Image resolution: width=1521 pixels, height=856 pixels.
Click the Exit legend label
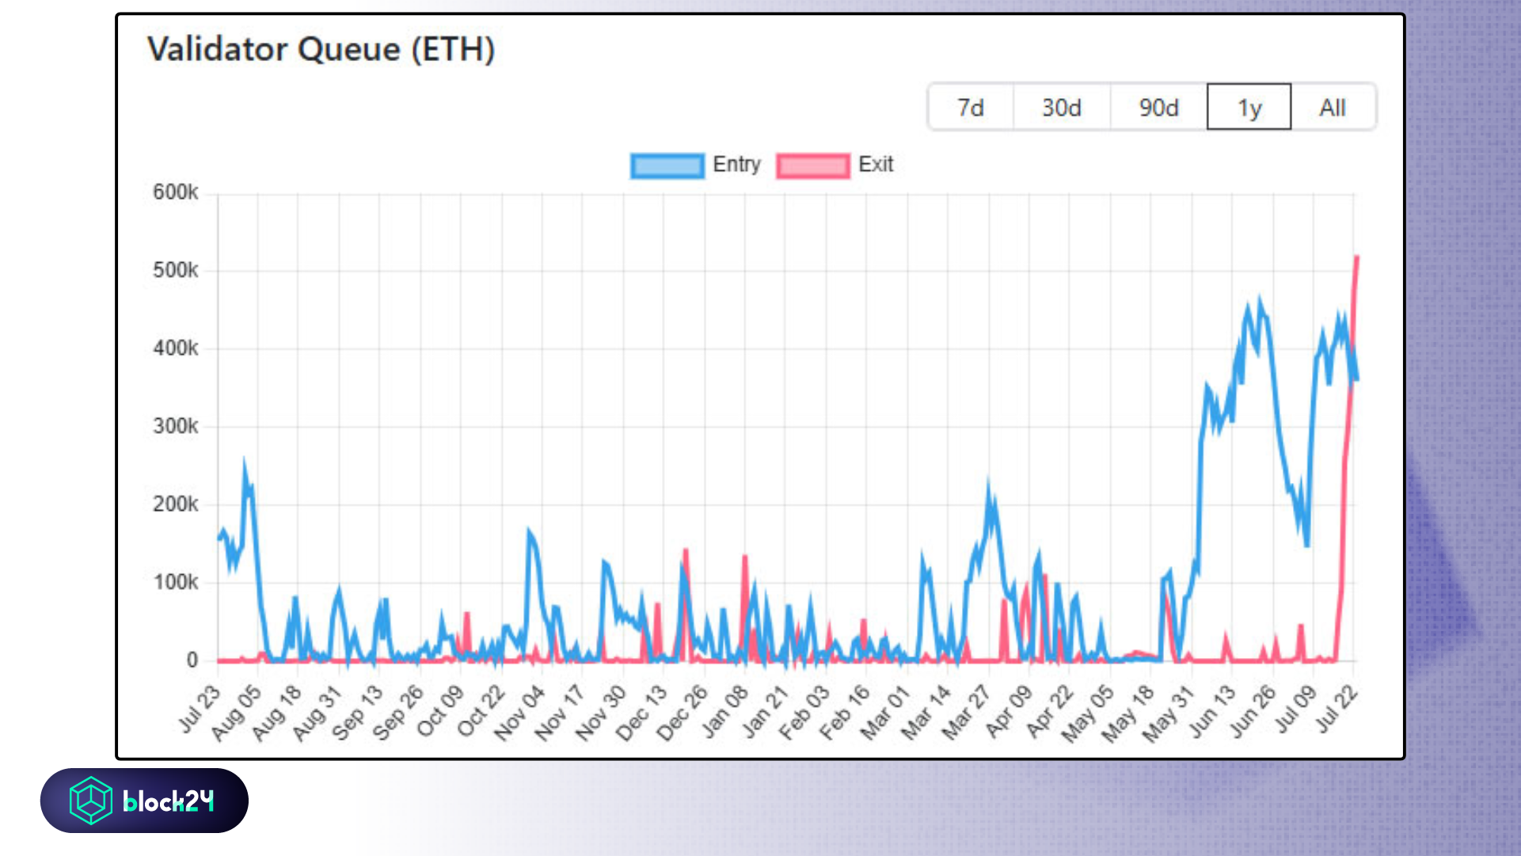click(x=876, y=165)
